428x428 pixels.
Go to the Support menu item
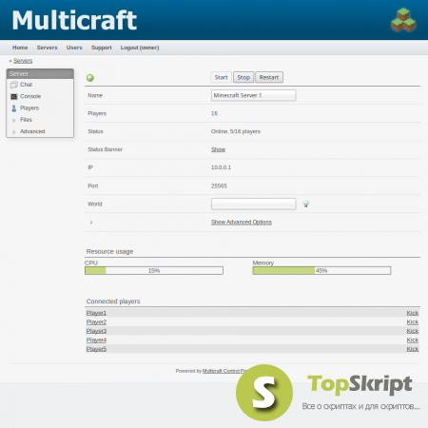[x=102, y=48]
